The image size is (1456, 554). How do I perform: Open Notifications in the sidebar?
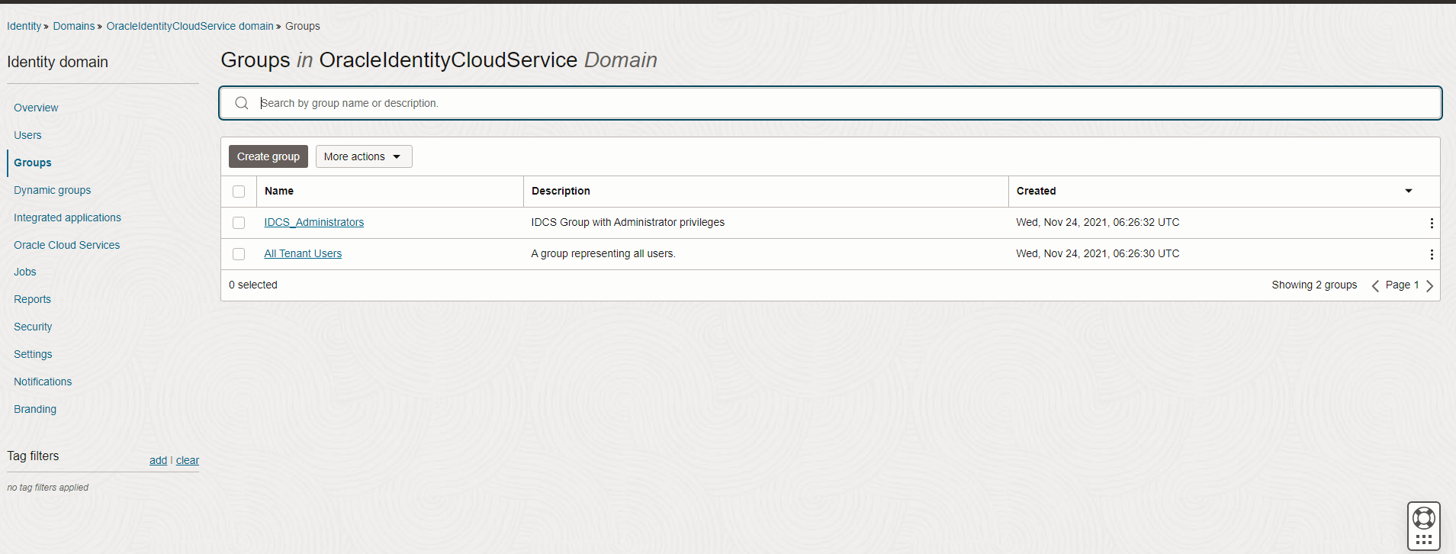click(43, 382)
